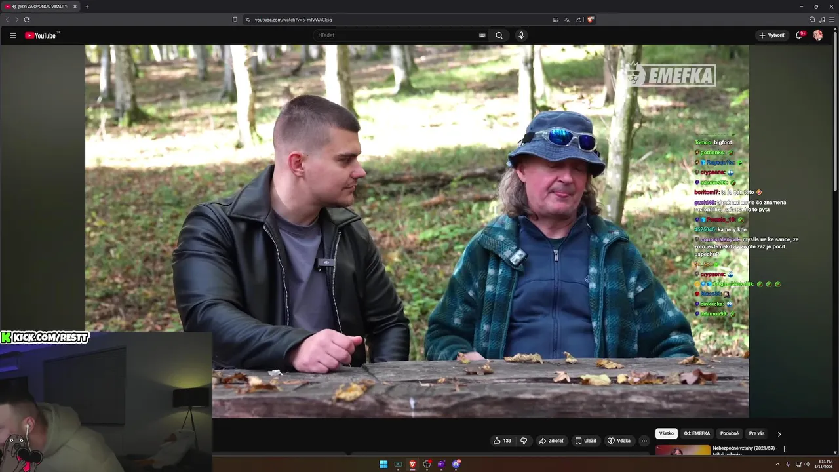Click the browser forward arrow

coord(16,20)
